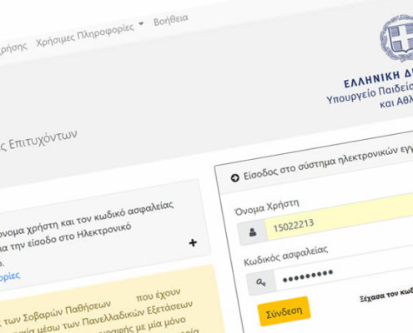Click the Όνομα Χρήστη label
This screenshot has width=413, height=333.
267,207
